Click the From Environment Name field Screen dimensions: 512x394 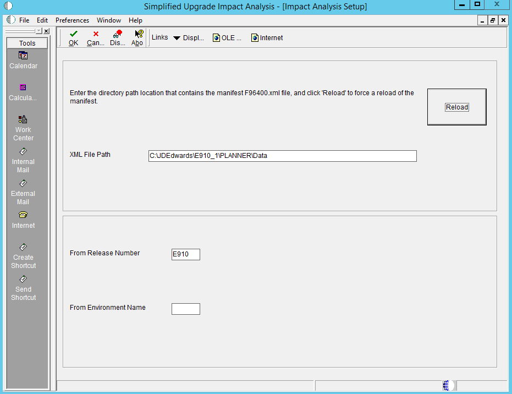(186, 309)
